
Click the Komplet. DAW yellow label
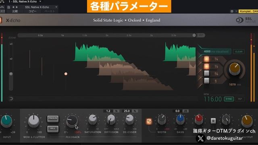[248, 11]
